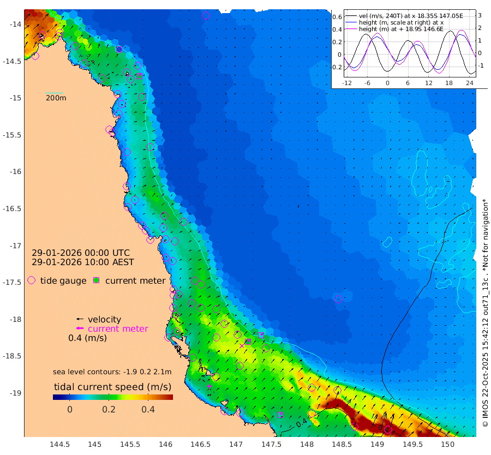491x455 pixels.
Task: Click the '29-01-2026 00:00 UTC' timestamp
Action: coord(81,253)
